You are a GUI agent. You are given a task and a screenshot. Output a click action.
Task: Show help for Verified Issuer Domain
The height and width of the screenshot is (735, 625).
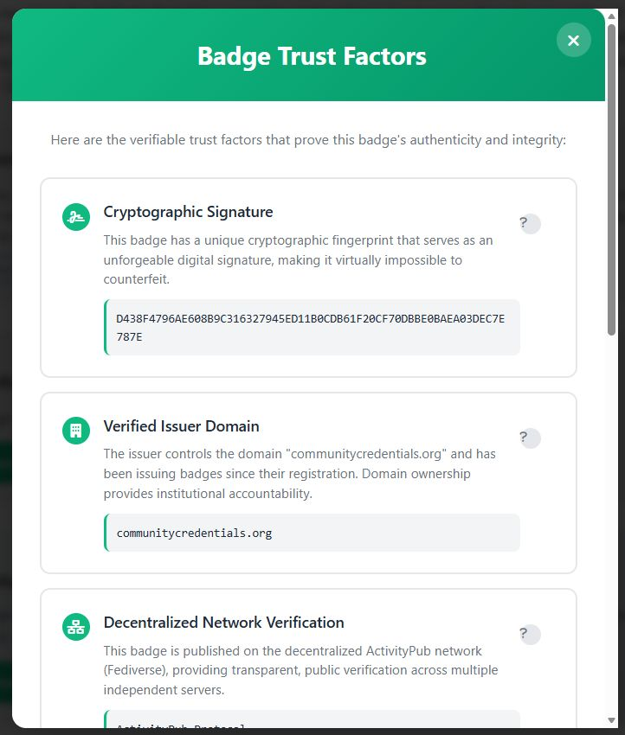[x=530, y=438]
